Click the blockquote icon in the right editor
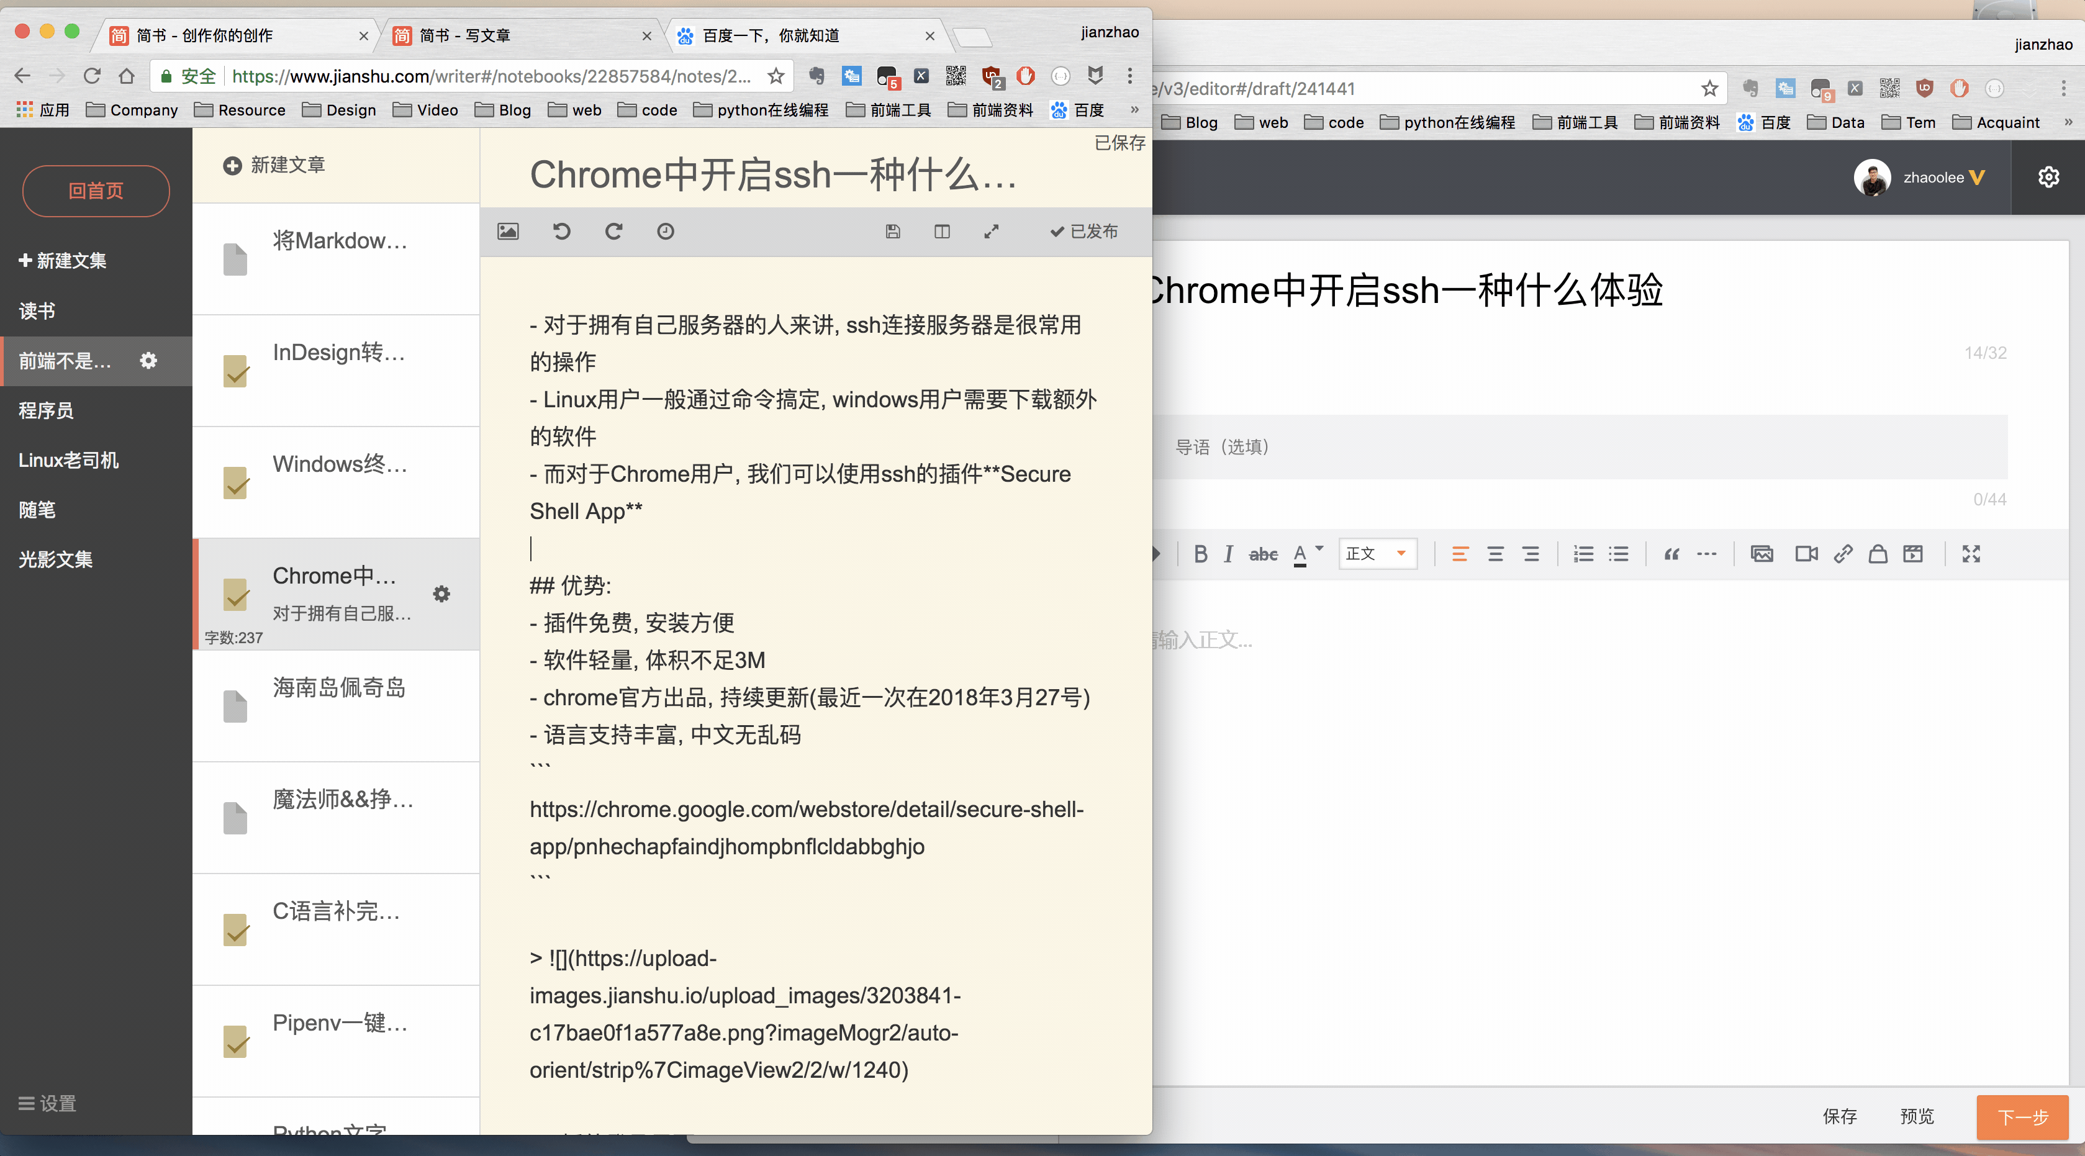Viewport: 2085px width, 1156px height. [1671, 554]
